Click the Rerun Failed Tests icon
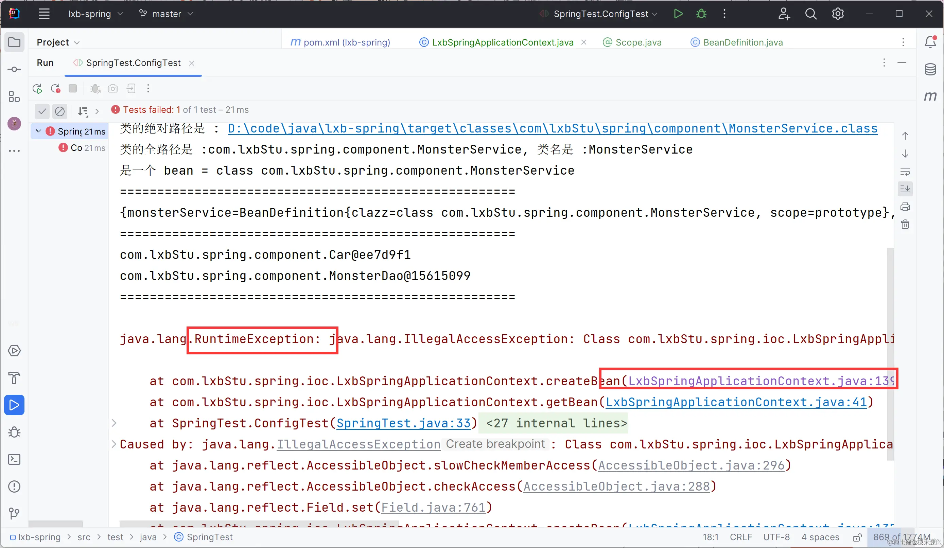 coord(55,89)
